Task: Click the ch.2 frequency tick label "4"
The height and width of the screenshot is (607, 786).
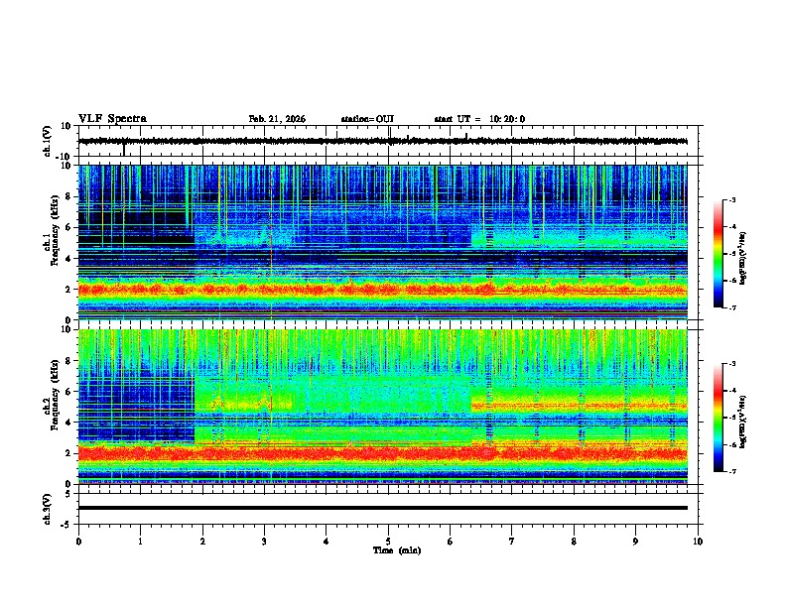Action: (x=69, y=423)
